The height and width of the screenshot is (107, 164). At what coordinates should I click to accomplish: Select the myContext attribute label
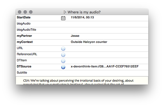click(25, 42)
